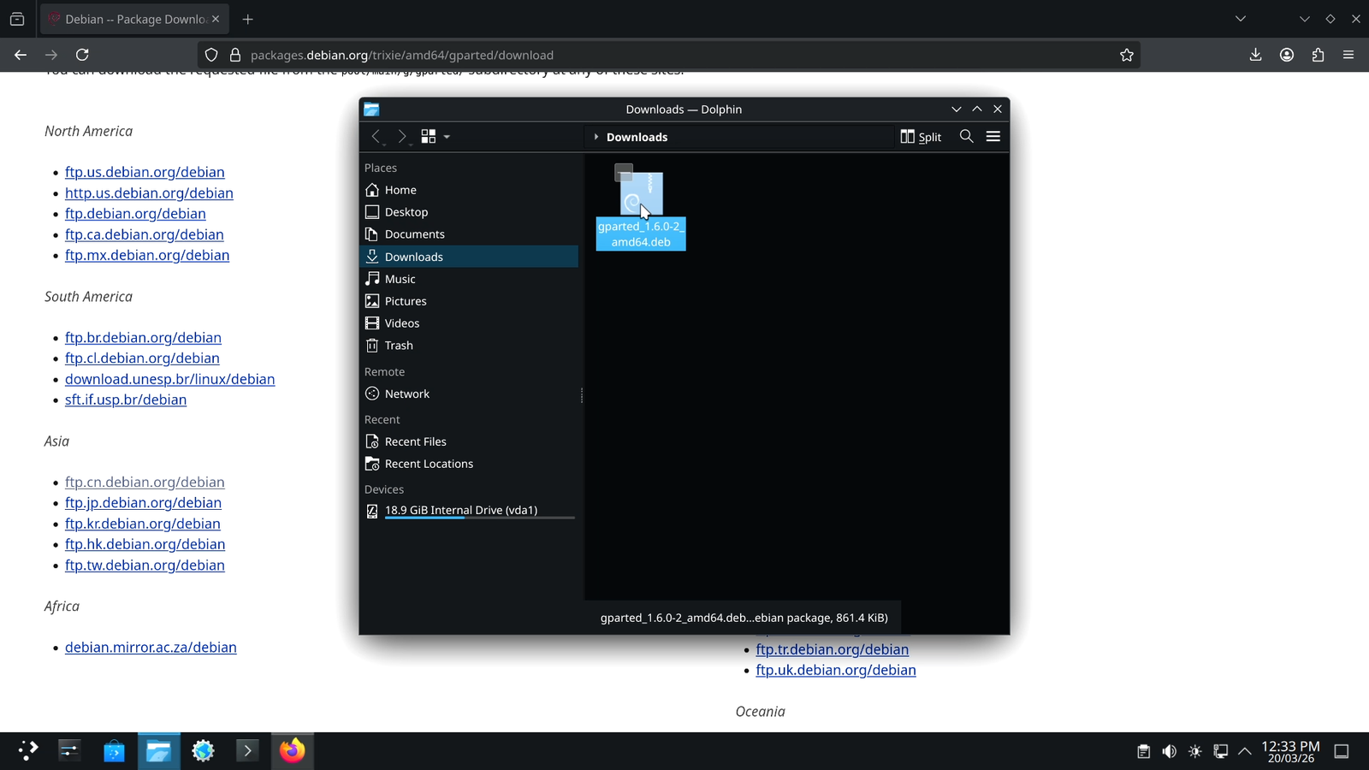Open Network under Remote
1369x770 pixels.
(x=469, y=394)
